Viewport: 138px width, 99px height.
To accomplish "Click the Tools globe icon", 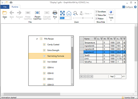I will click(111, 12).
